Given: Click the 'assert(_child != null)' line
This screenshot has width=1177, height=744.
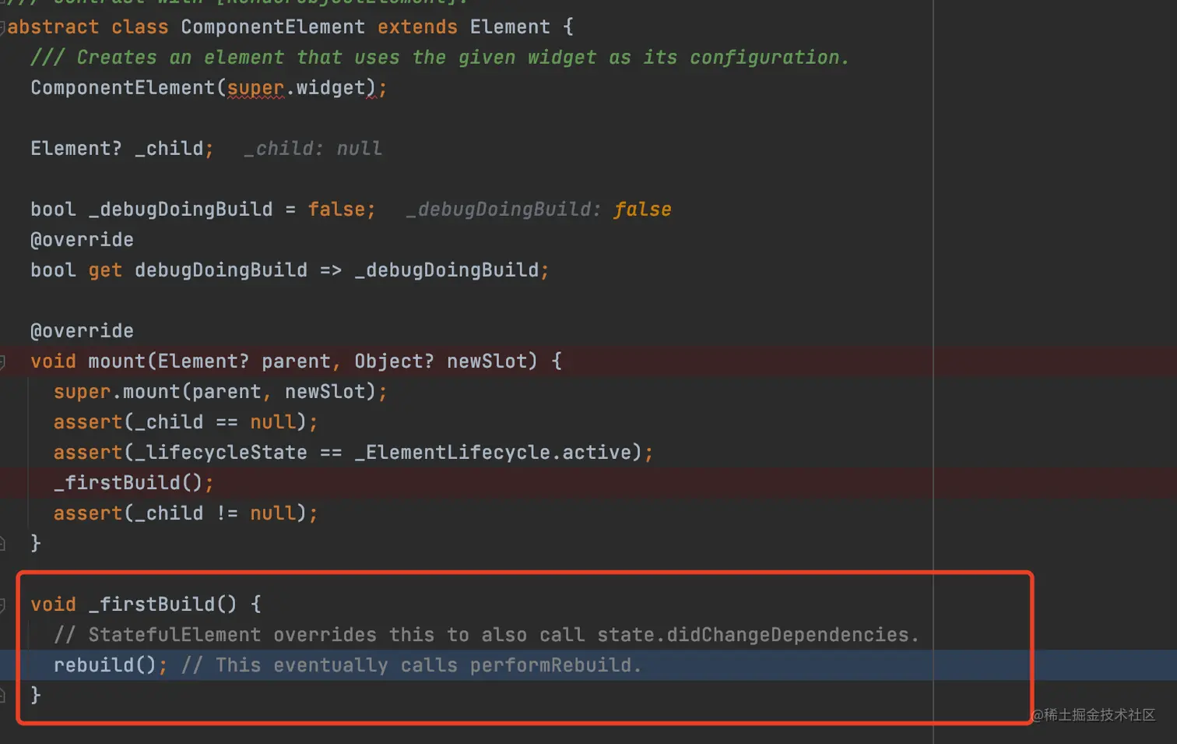Looking at the screenshot, I should [185, 513].
